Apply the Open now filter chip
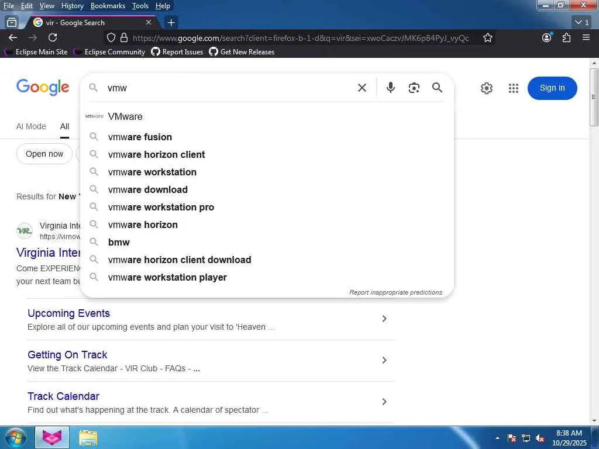This screenshot has width=599, height=449. pos(44,154)
